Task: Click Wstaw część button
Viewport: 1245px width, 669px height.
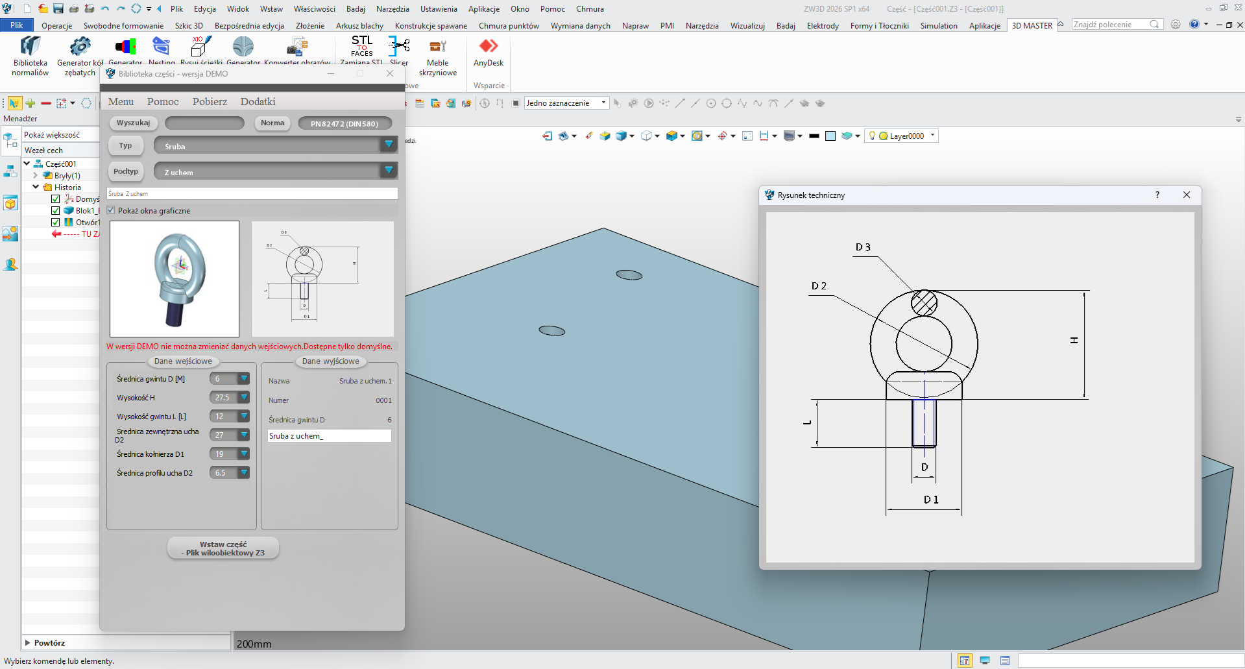Action: [x=223, y=548]
